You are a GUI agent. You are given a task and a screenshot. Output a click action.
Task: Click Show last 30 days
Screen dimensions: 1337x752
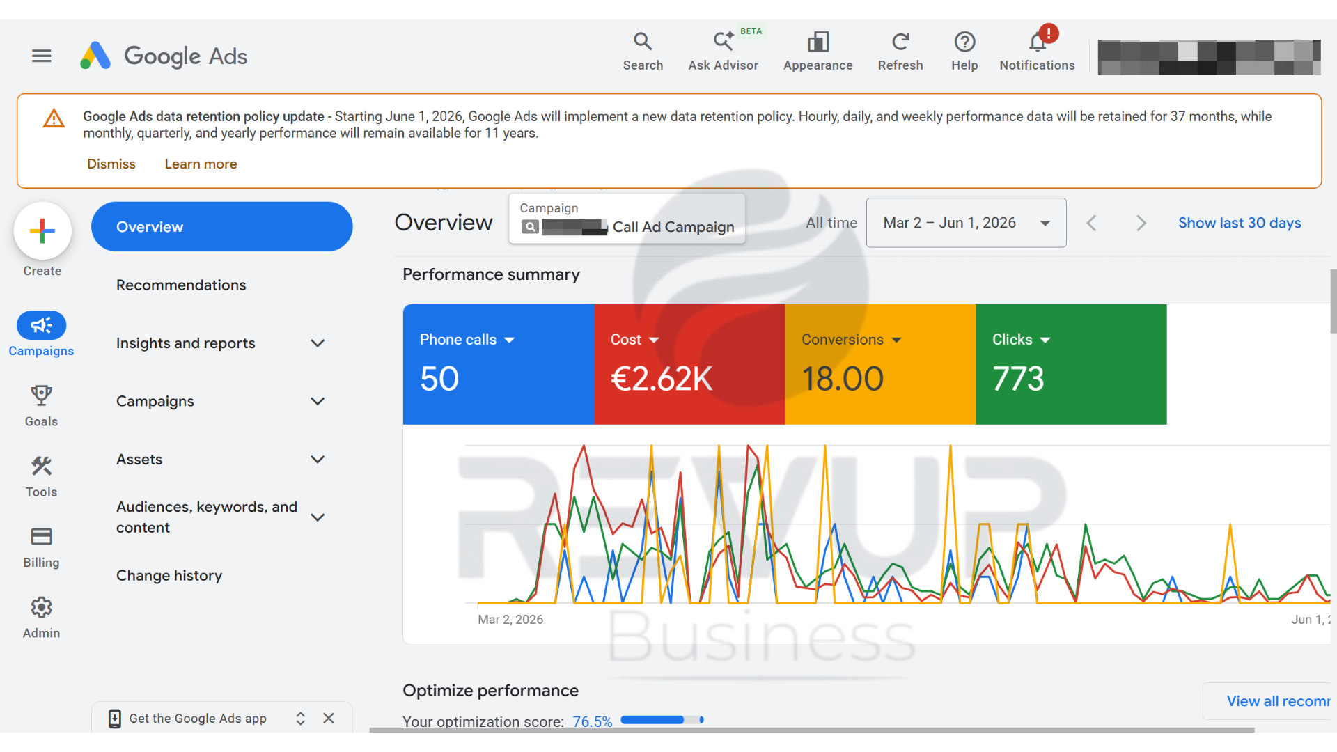pos(1240,223)
